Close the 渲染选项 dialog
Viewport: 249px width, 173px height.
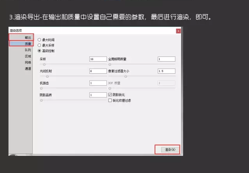click(x=178, y=31)
